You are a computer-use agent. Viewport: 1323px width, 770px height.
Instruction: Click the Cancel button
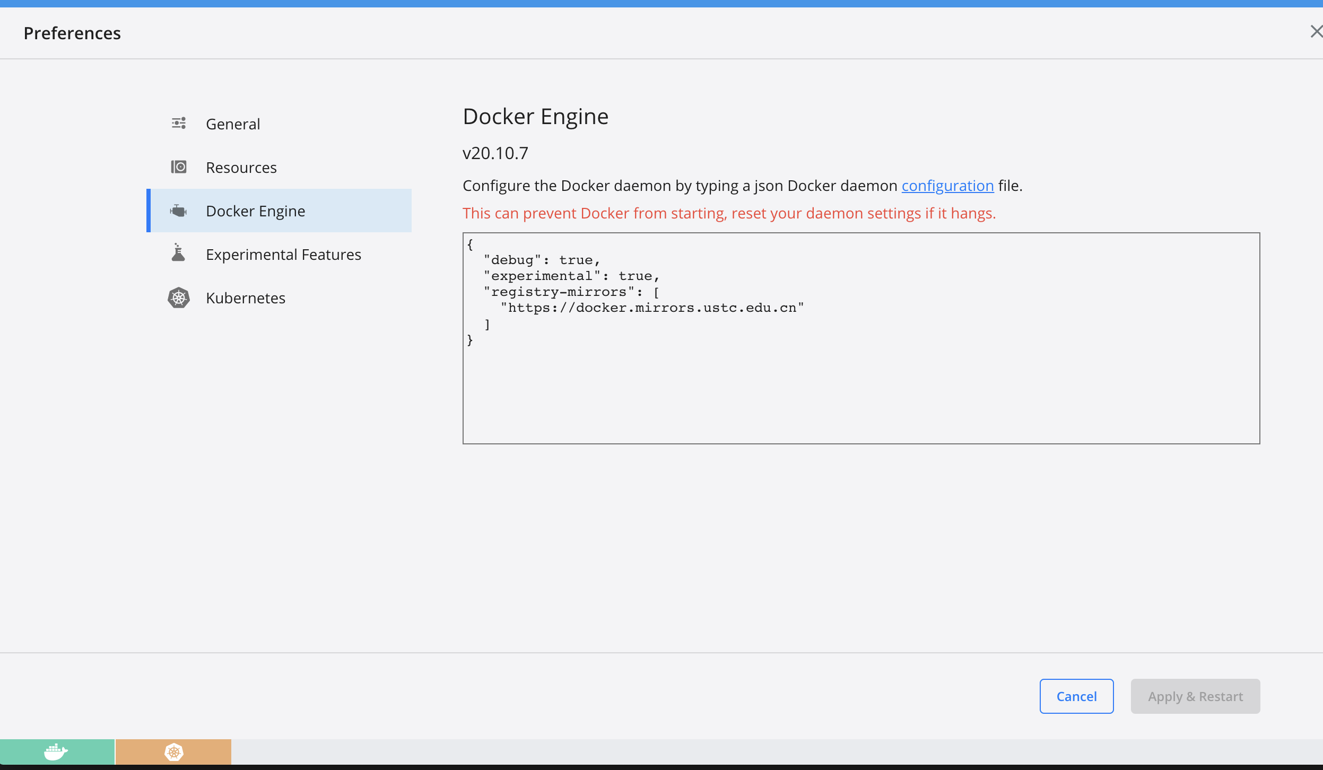(x=1076, y=696)
